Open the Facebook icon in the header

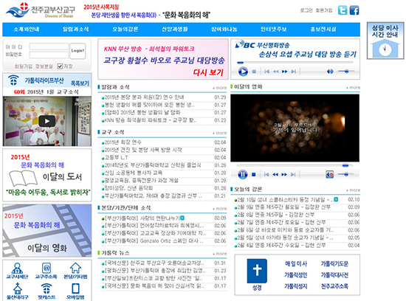click(354, 10)
